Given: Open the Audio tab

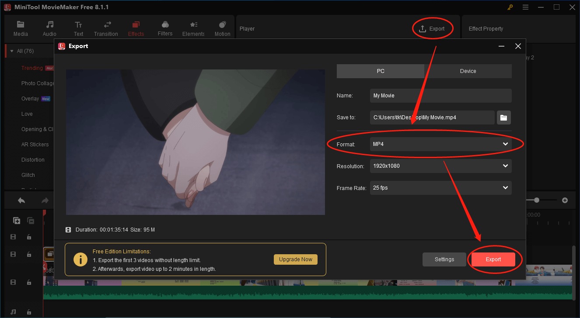Looking at the screenshot, I should tap(49, 29).
